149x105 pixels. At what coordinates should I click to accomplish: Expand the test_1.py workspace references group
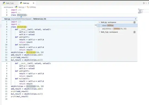(99, 32)
